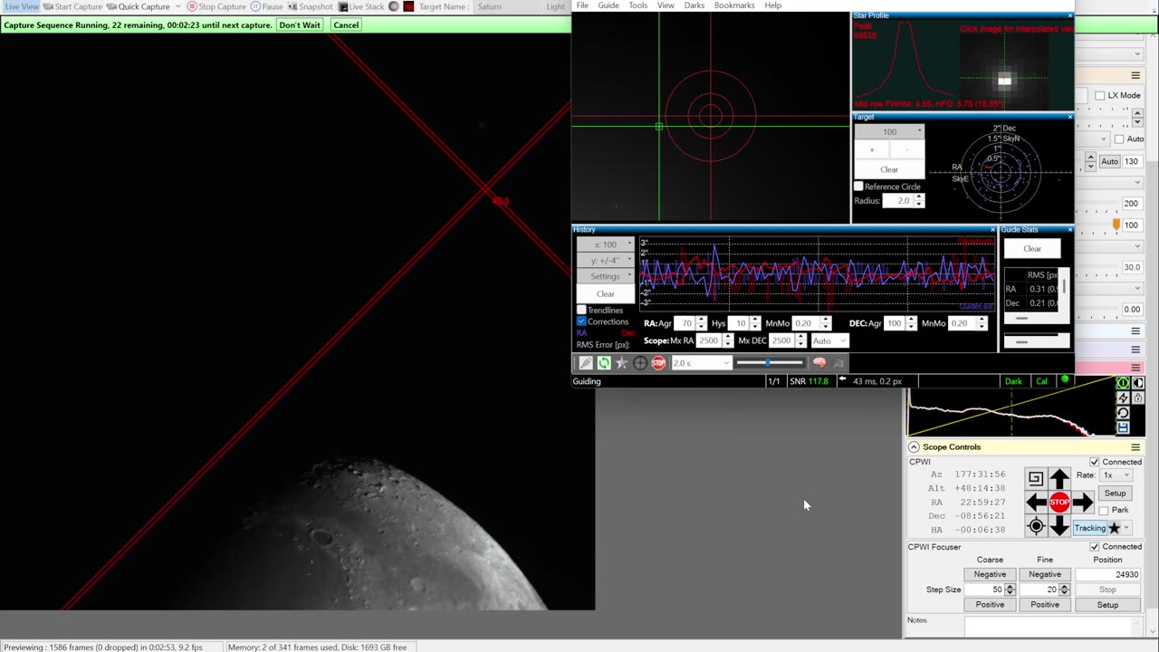Open 2.0 s exposure time dropdown
The height and width of the screenshot is (652, 1159).
(700, 363)
